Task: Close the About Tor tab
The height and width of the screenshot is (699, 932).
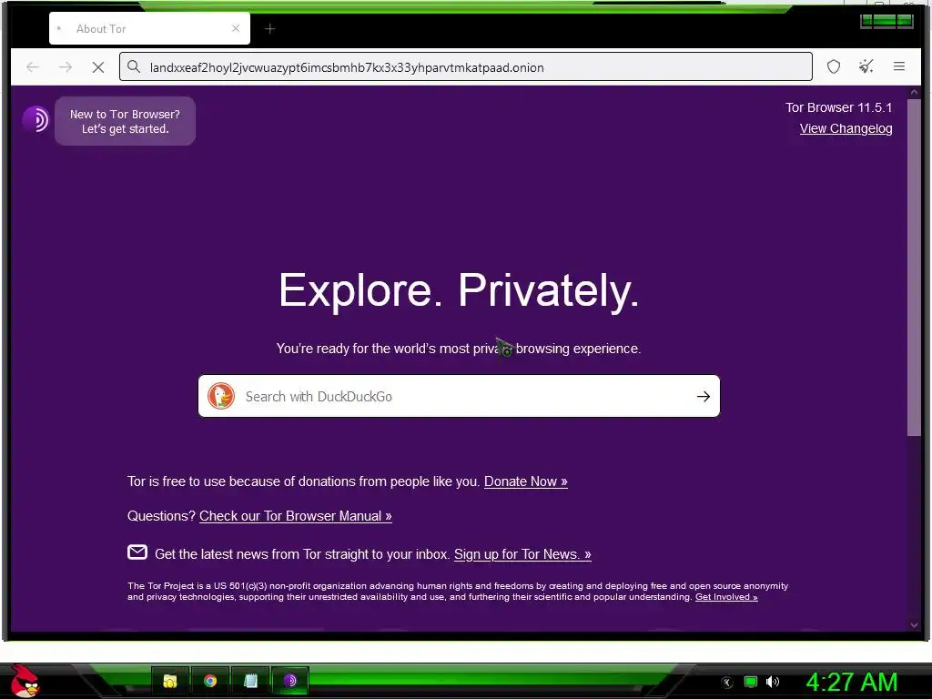Action: (236, 28)
